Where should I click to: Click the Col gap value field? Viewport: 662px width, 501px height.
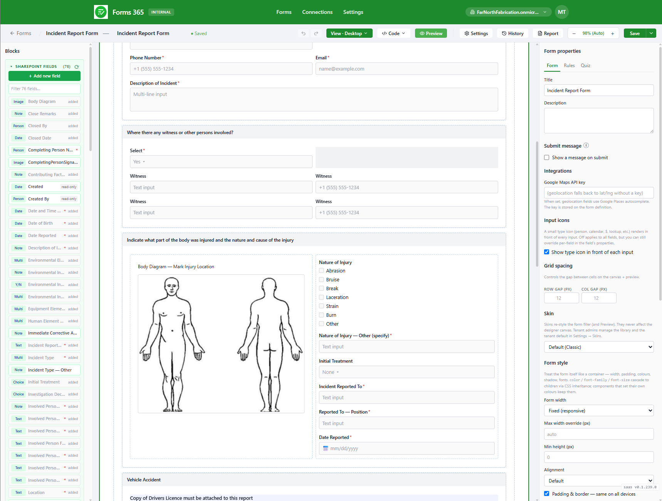(x=599, y=298)
